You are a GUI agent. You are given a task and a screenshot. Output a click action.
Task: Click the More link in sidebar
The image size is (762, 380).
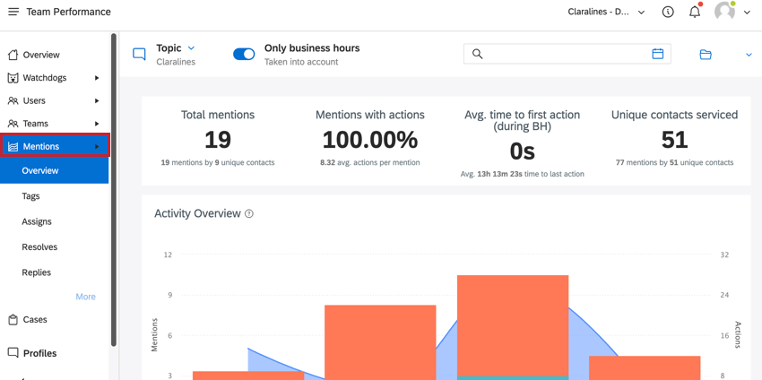point(85,297)
